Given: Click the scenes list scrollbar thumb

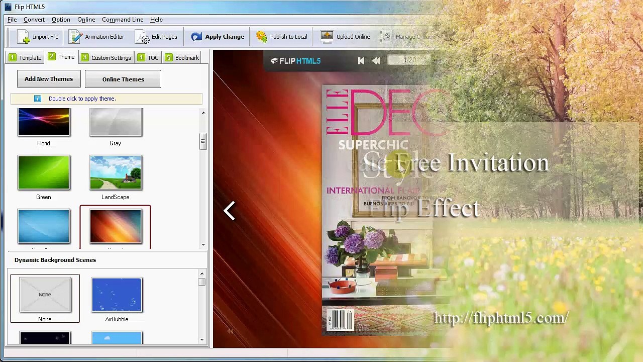Looking at the screenshot, I should (202, 282).
